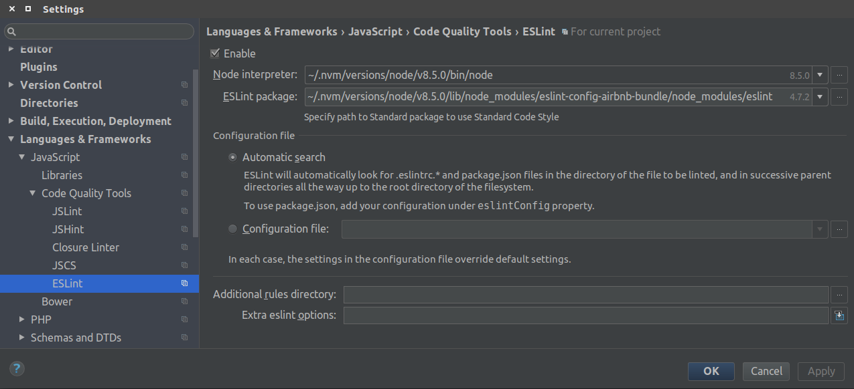The height and width of the screenshot is (389, 854).
Task: Click browse button for Additional rules directory
Action: [x=839, y=294]
